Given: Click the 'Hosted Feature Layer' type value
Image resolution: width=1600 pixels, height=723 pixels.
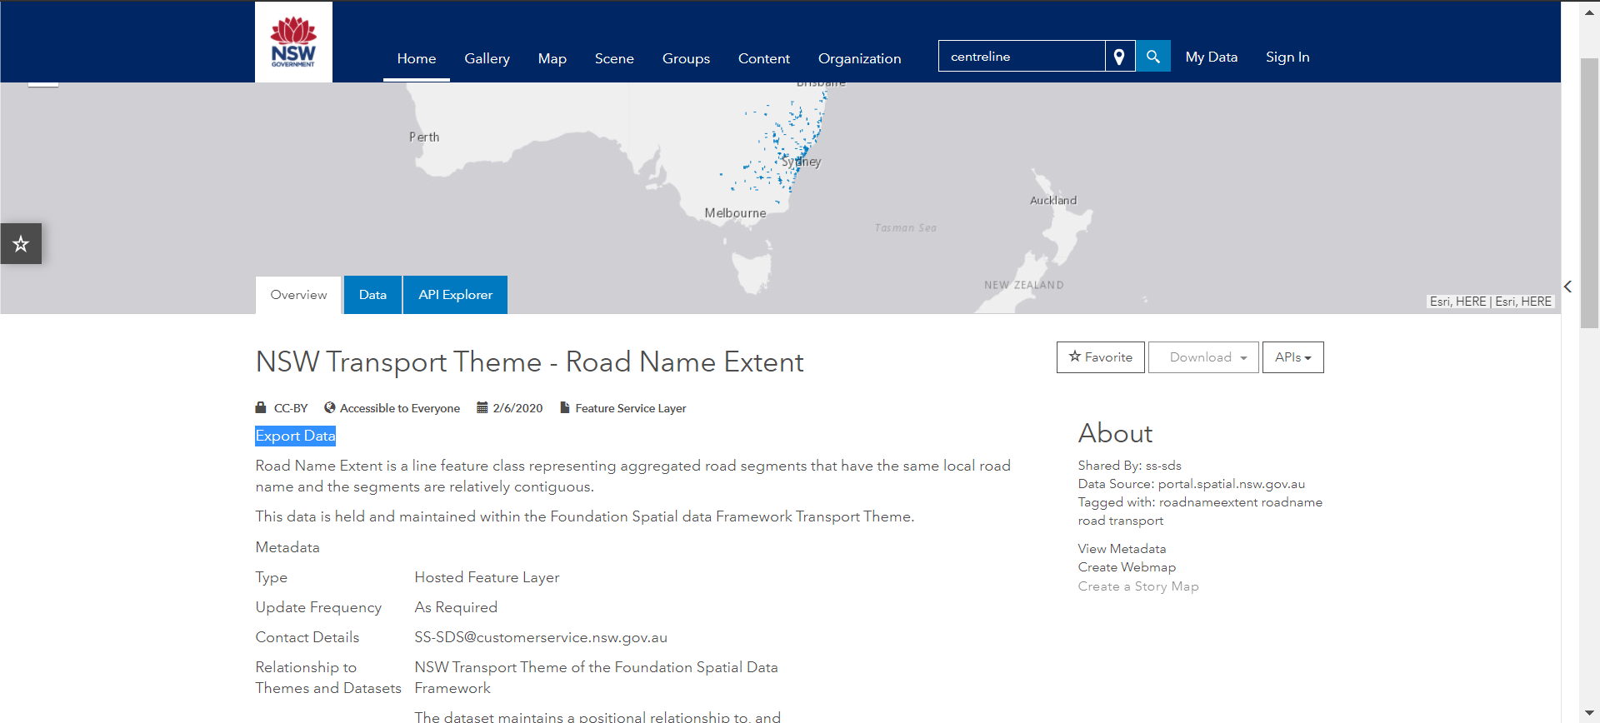Looking at the screenshot, I should tap(487, 577).
